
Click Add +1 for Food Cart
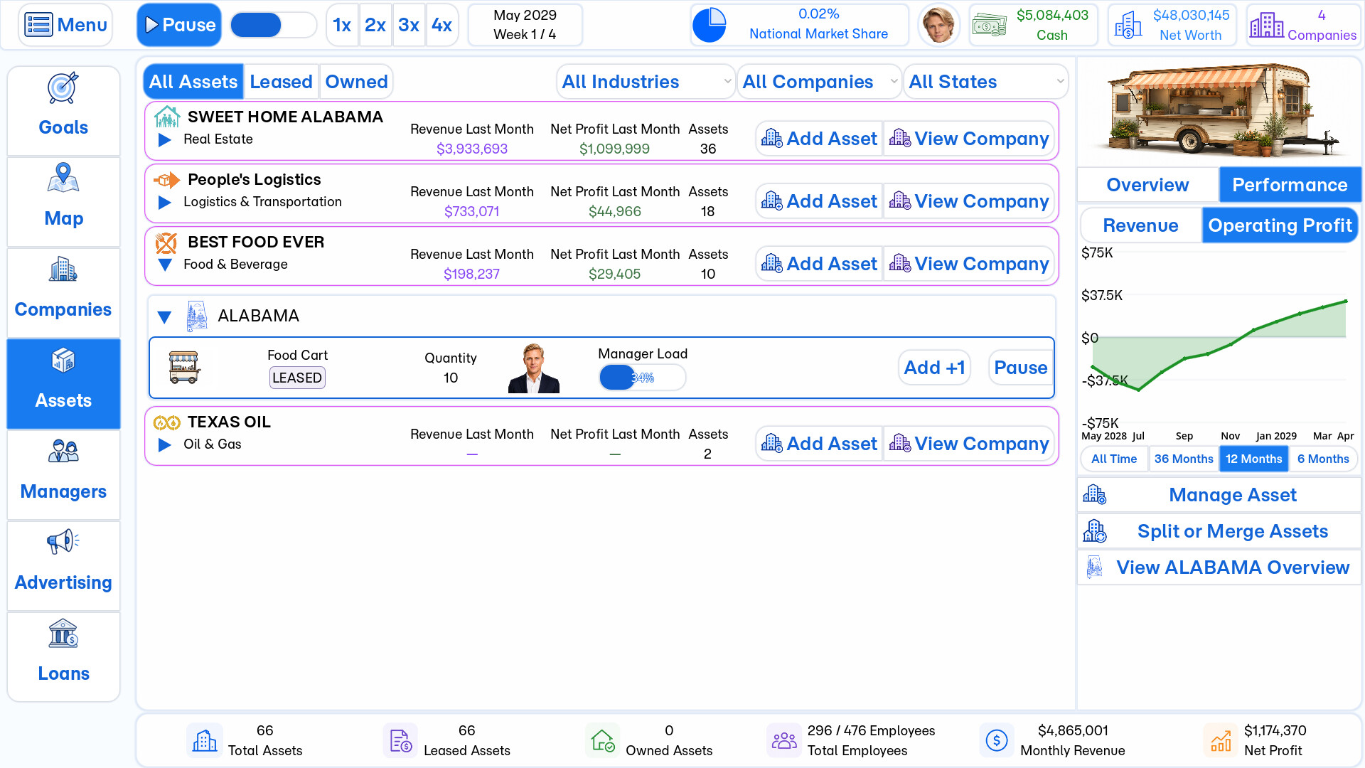934,368
